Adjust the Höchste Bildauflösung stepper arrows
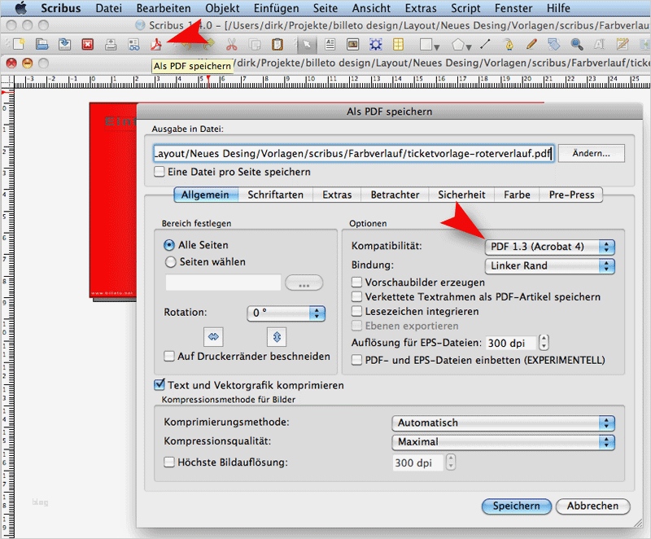This screenshot has height=539, width=651. [x=451, y=462]
